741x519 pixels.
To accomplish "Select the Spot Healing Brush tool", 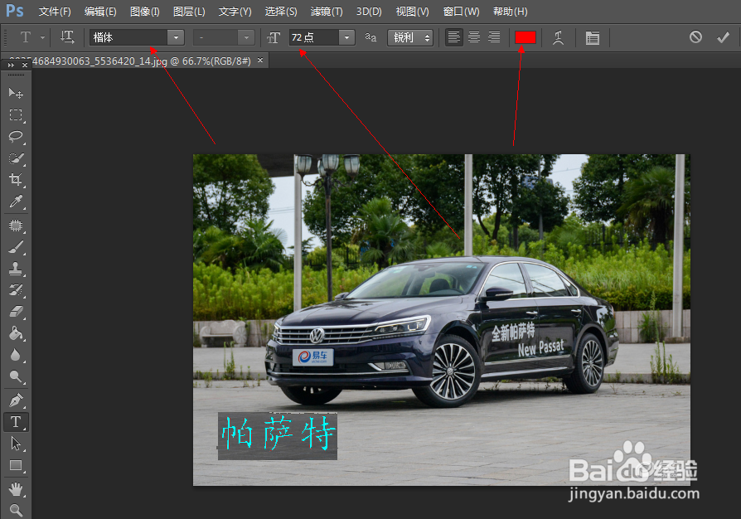I will 16,226.
